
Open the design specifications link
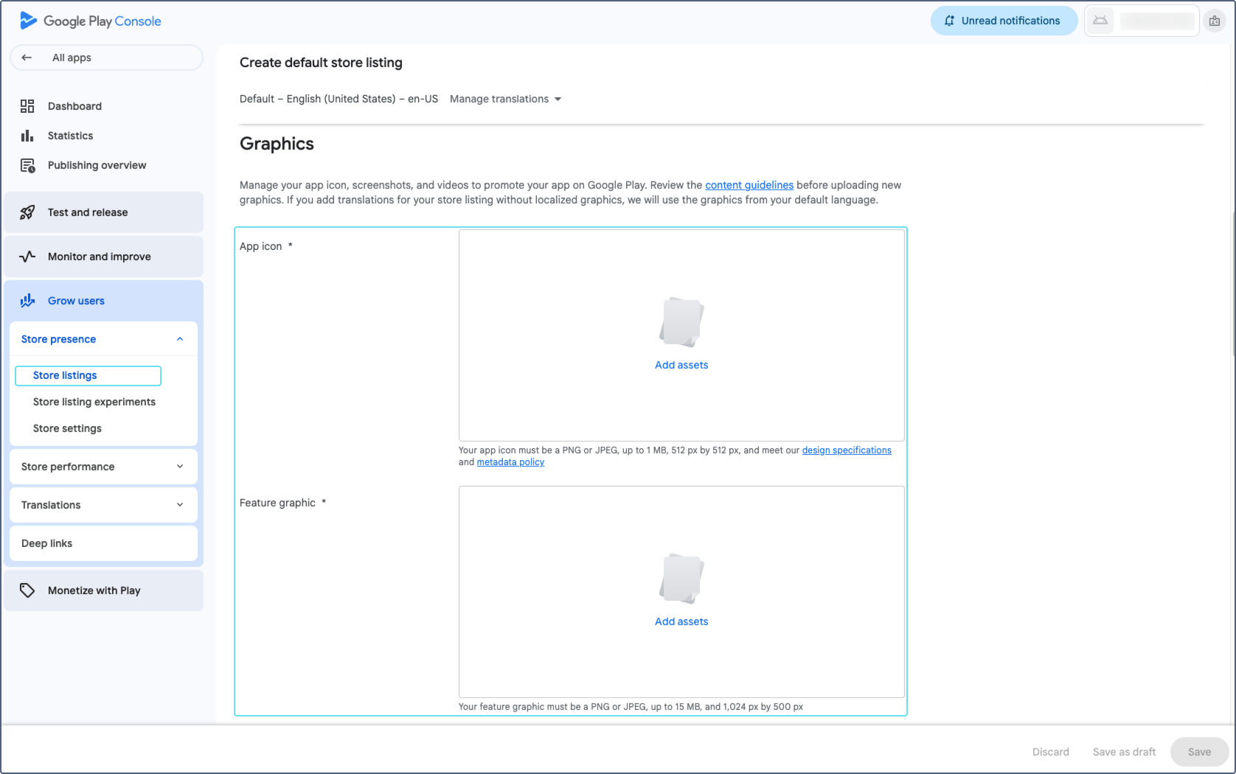click(847, 450)
